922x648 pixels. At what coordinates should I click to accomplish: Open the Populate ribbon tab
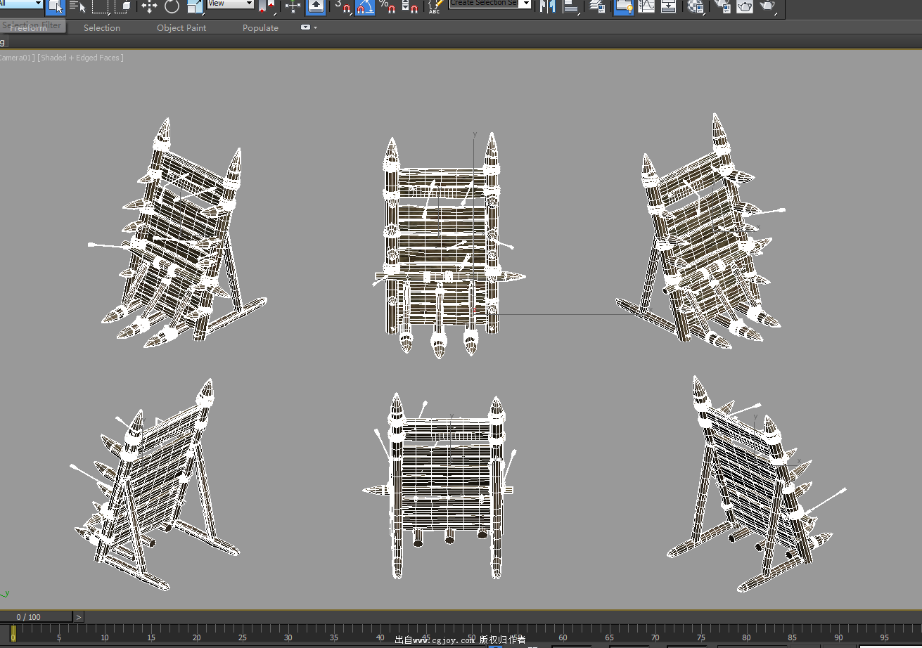click(260, 28)
